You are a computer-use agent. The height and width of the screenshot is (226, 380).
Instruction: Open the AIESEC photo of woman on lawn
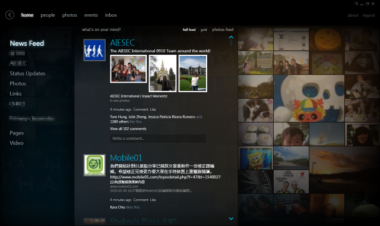click(193, 73)
